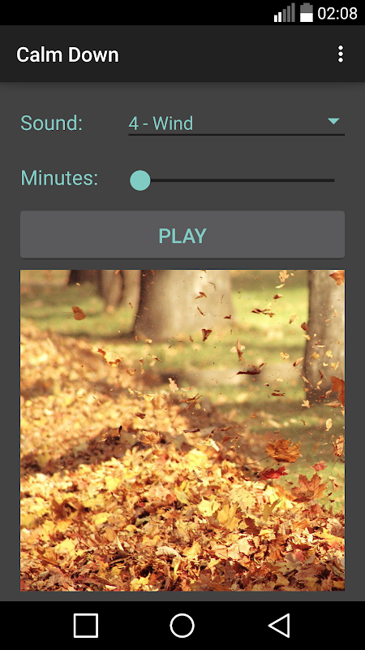Screen dimensions: 365x650
Task: Click the Minutes slider handle
Action: click(140, 180)
